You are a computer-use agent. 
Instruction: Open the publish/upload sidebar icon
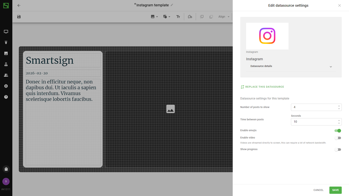(6, 42)
